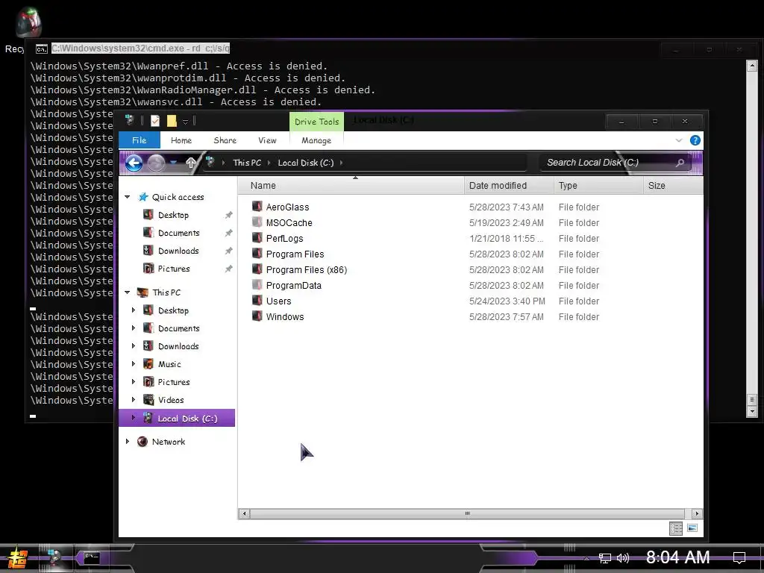Expand Music under This PC

click(134, 364)
